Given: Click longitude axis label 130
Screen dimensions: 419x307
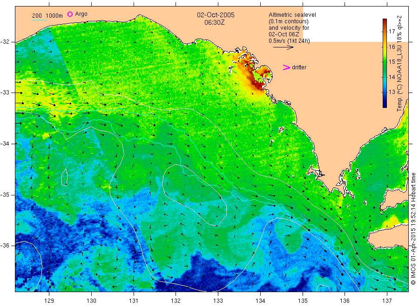Looking at the screenshot, I should point(91,301).
